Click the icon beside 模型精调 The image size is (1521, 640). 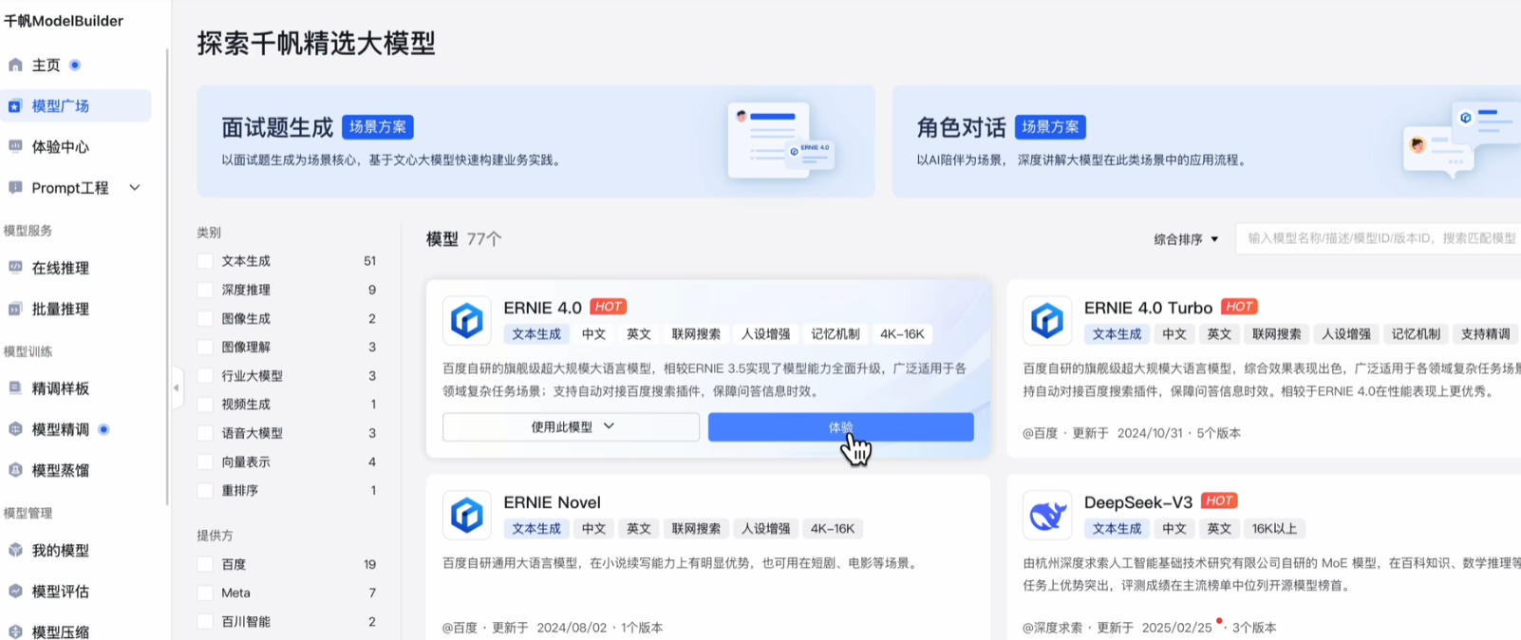coord(15,429)
